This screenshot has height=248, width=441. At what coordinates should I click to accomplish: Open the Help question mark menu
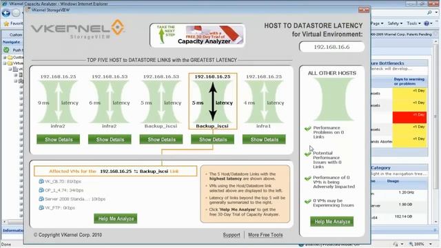click(429, 23)
